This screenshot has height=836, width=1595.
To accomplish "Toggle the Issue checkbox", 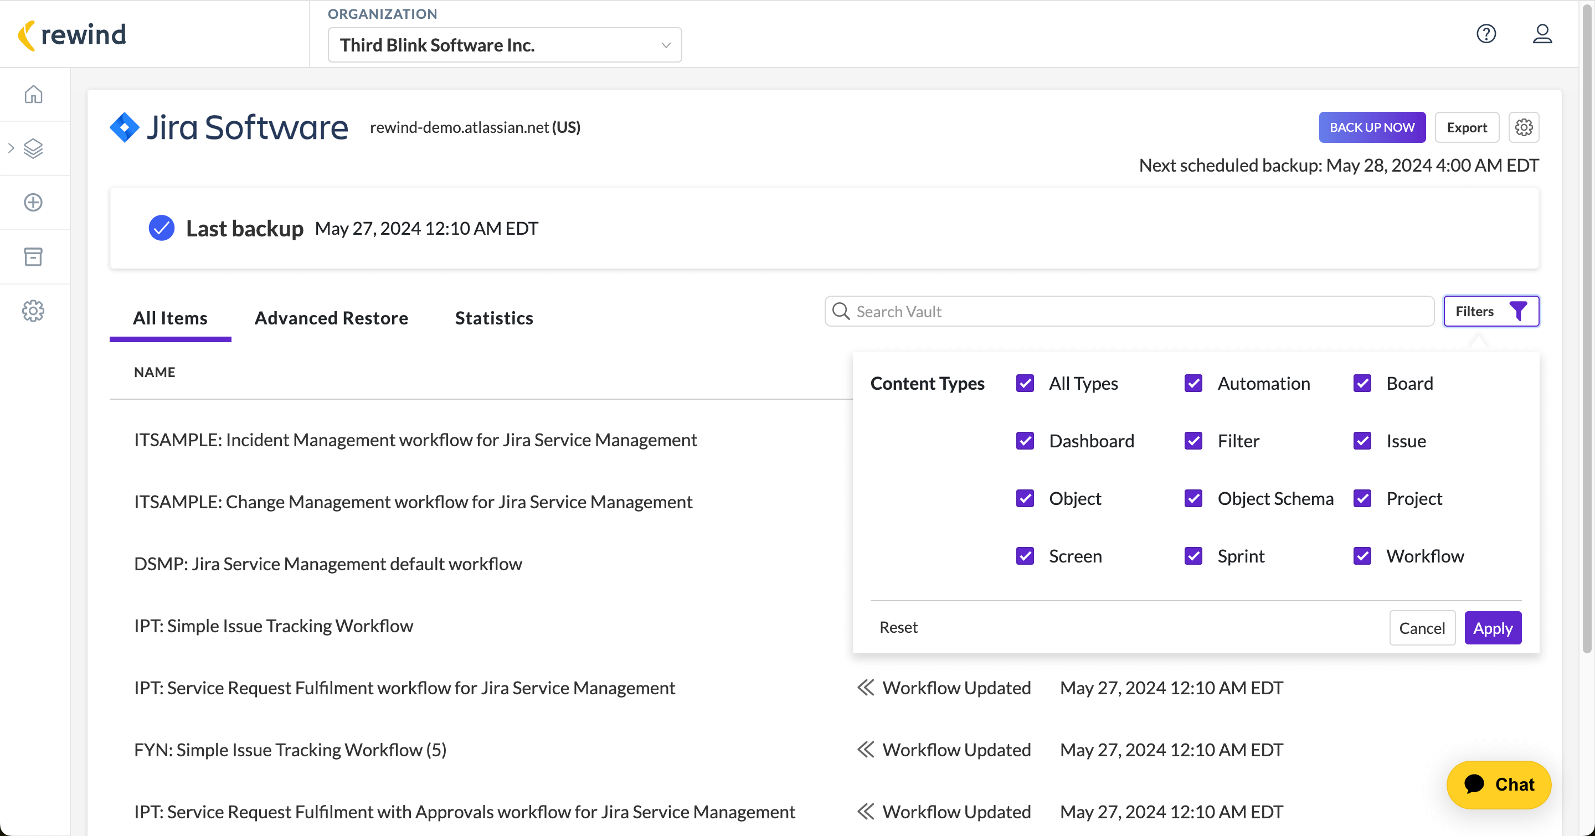I will (x=1362, y=441).
